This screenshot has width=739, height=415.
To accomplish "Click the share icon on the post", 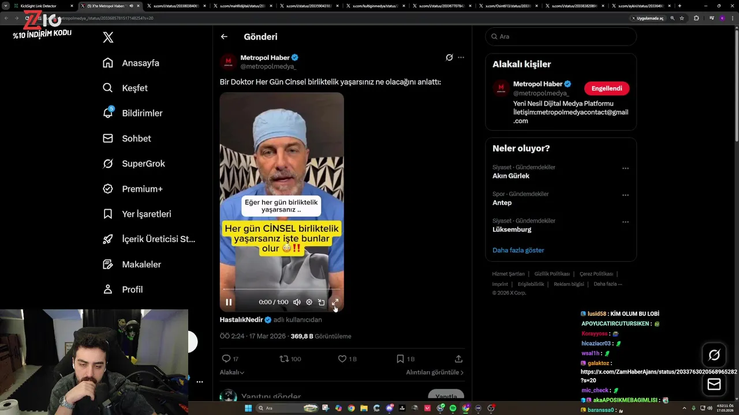I will (x=458, y=359).
